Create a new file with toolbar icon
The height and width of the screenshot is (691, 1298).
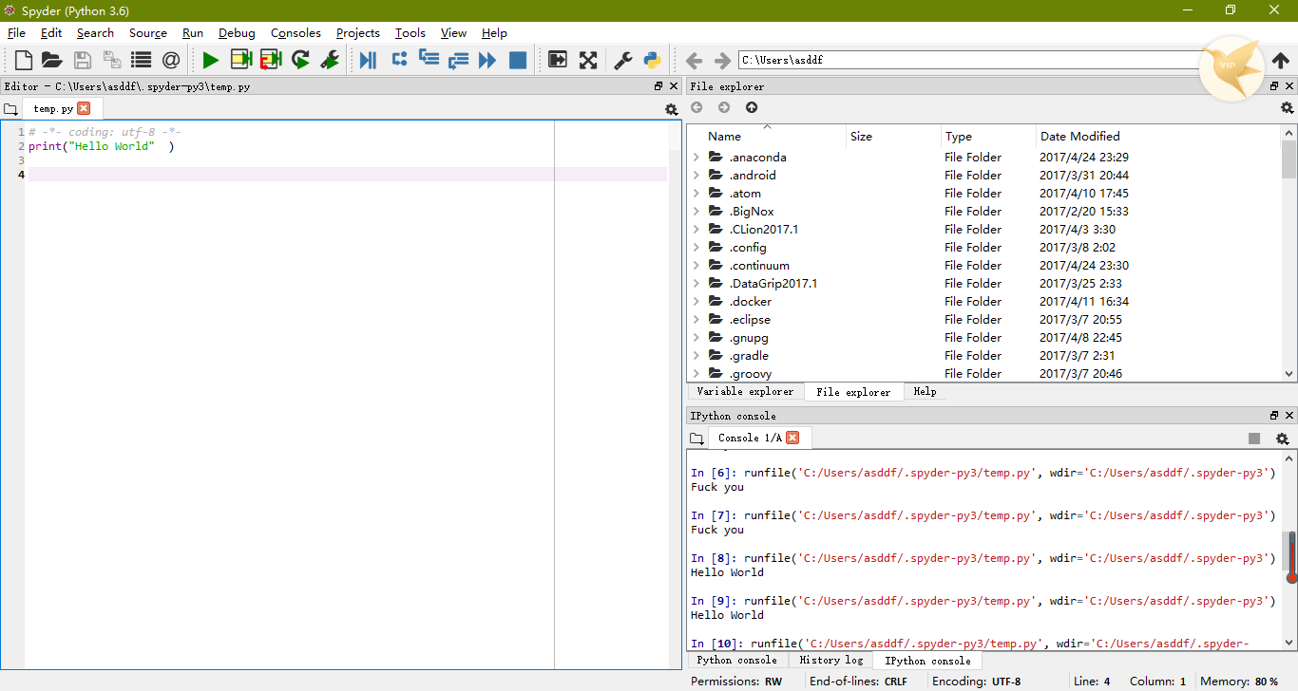[x=24, y=60]
